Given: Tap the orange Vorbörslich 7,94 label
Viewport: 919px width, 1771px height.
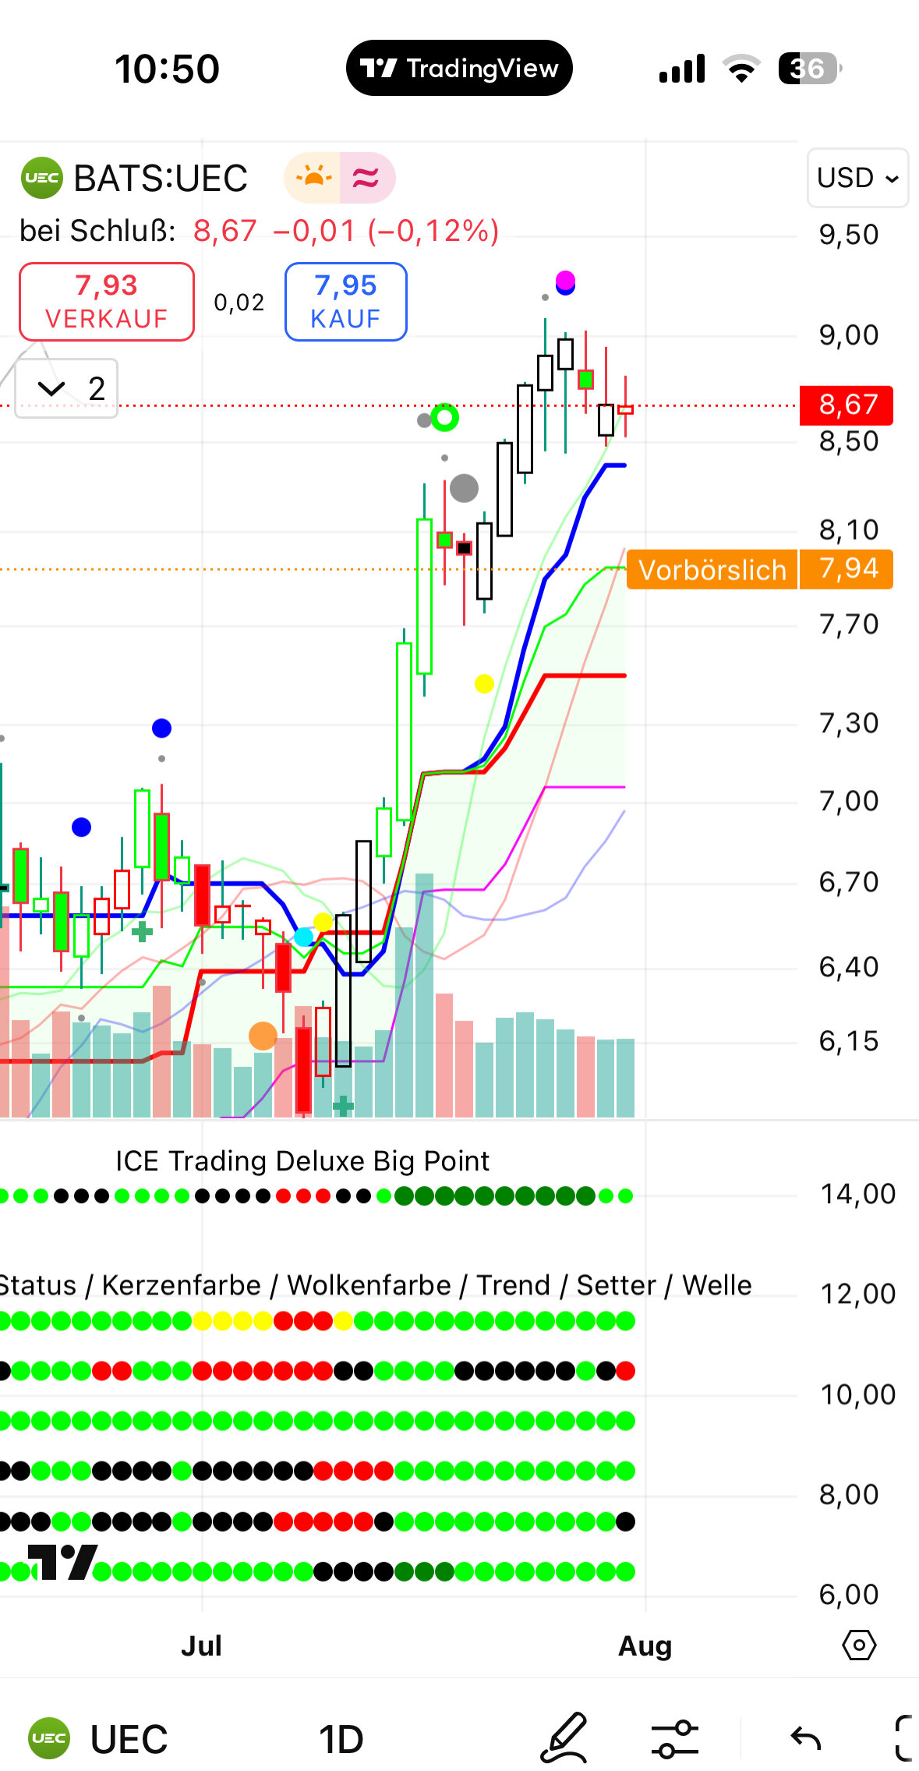Looking at the screenshot, I should click(x=759, y=569).
